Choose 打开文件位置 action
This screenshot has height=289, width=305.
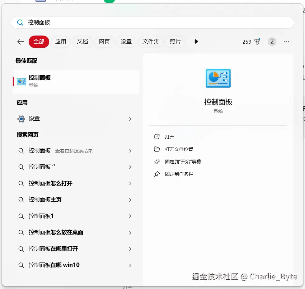click(x=179, y=149)
